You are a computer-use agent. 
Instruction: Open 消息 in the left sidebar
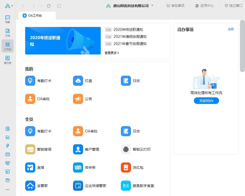coord(8,19)
